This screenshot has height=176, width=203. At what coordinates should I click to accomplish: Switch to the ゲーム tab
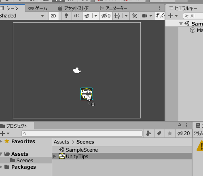(x=38, y=9)
